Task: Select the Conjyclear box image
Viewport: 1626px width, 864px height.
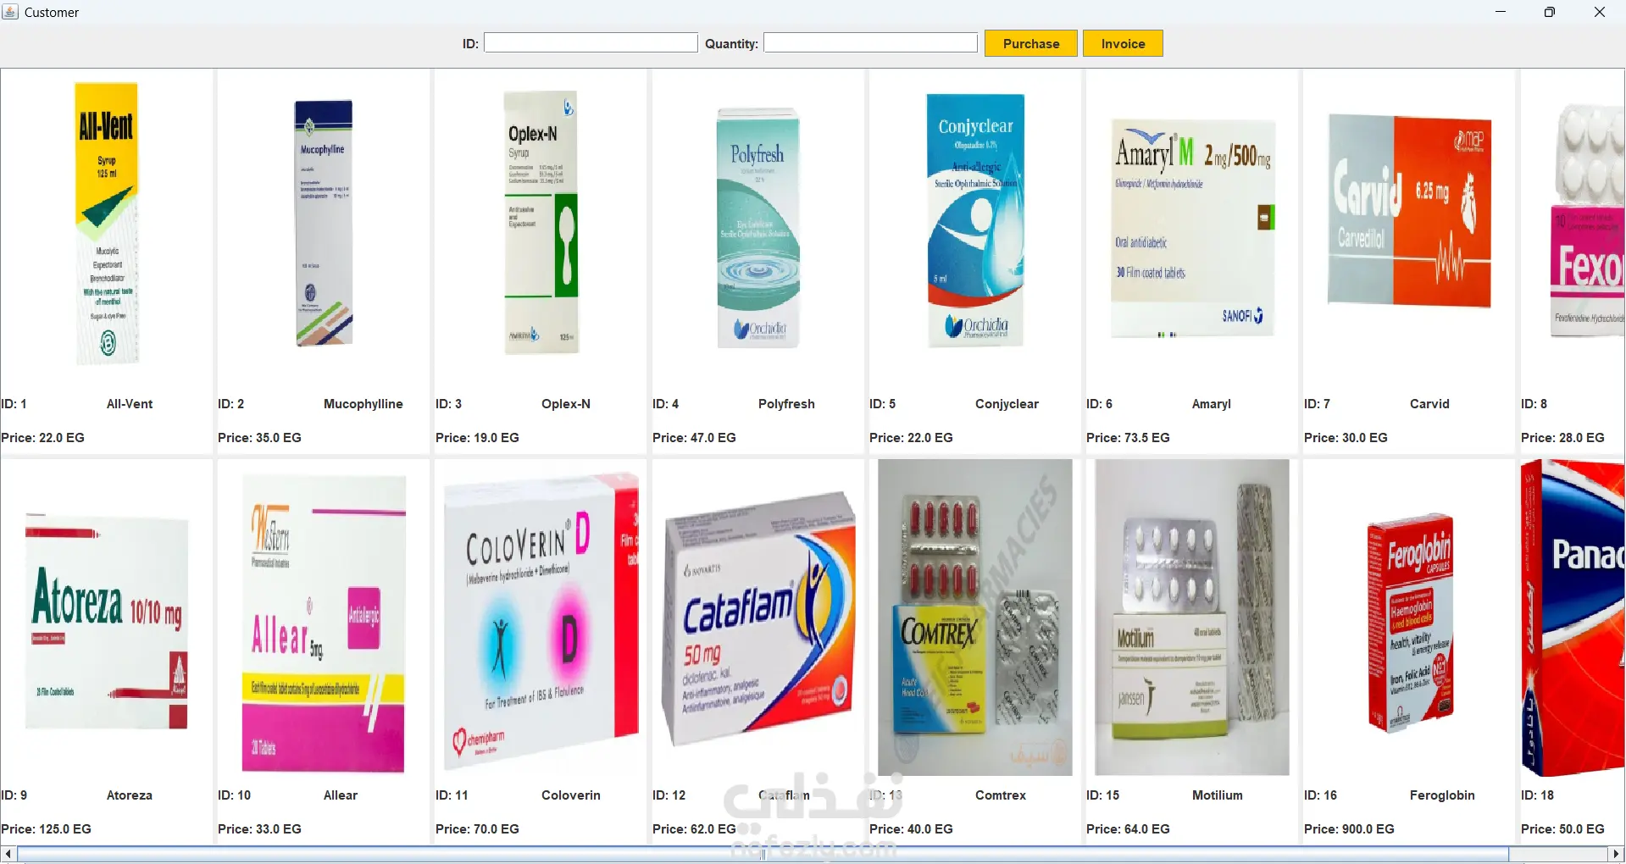Action: click(975, 220)
